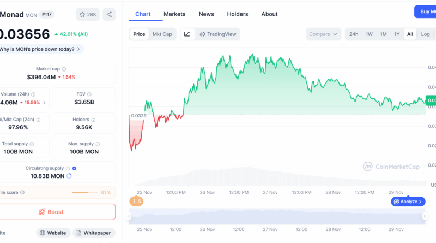Viewport: 436px width, 243px height.
Task: Open the Compare dropdown
Action: click(x=323, y=34)
